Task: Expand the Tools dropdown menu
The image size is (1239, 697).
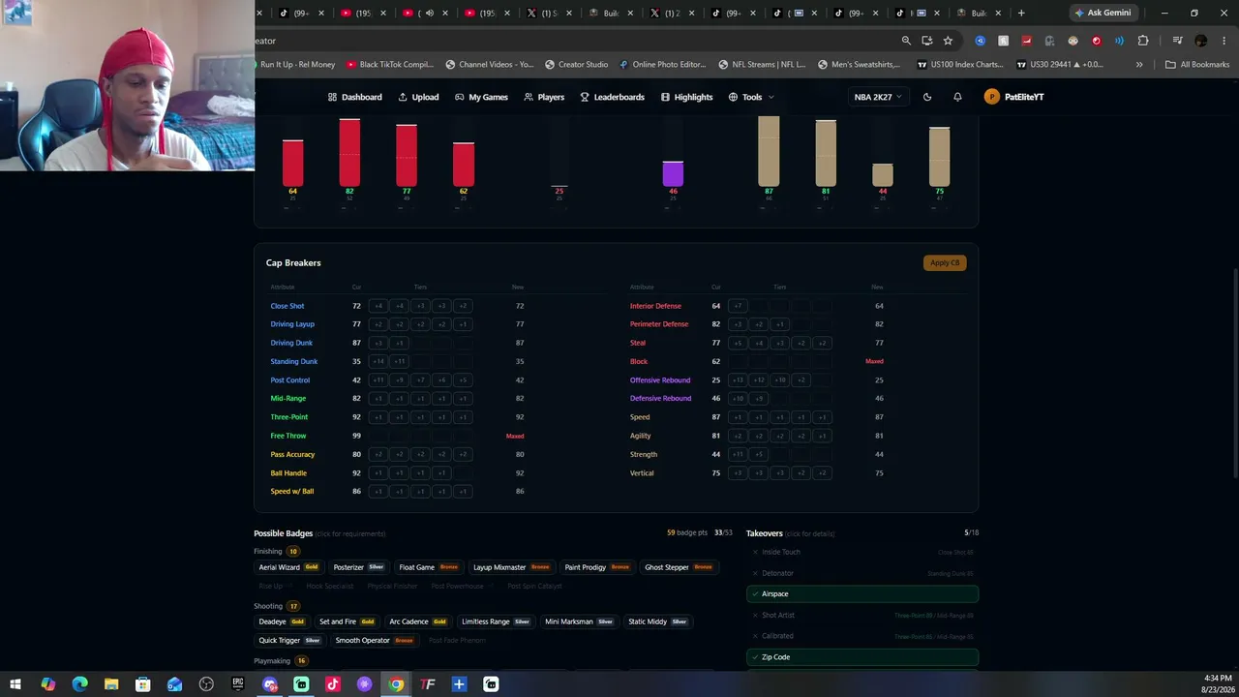Action: 751,97
